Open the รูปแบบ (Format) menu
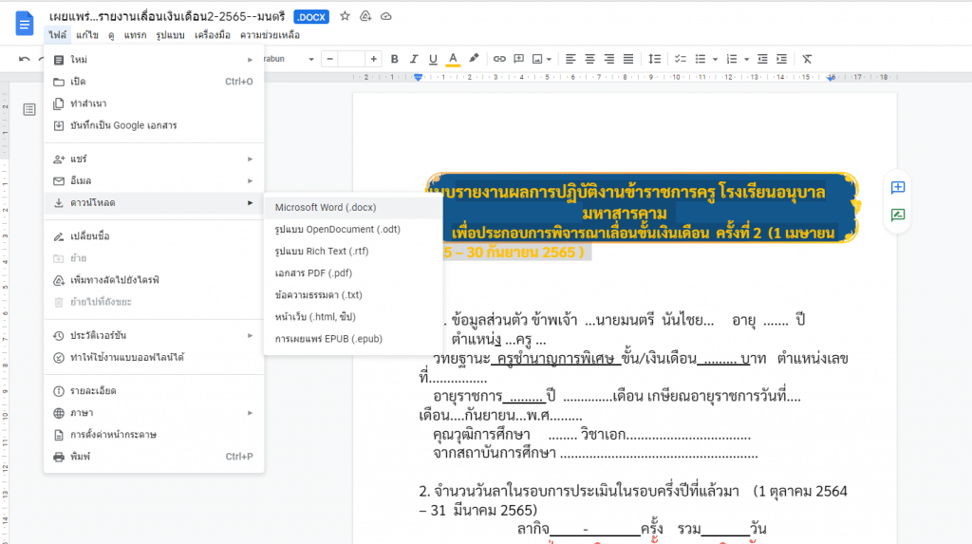Viewport: 972px width, 544px height. (170, 35)
